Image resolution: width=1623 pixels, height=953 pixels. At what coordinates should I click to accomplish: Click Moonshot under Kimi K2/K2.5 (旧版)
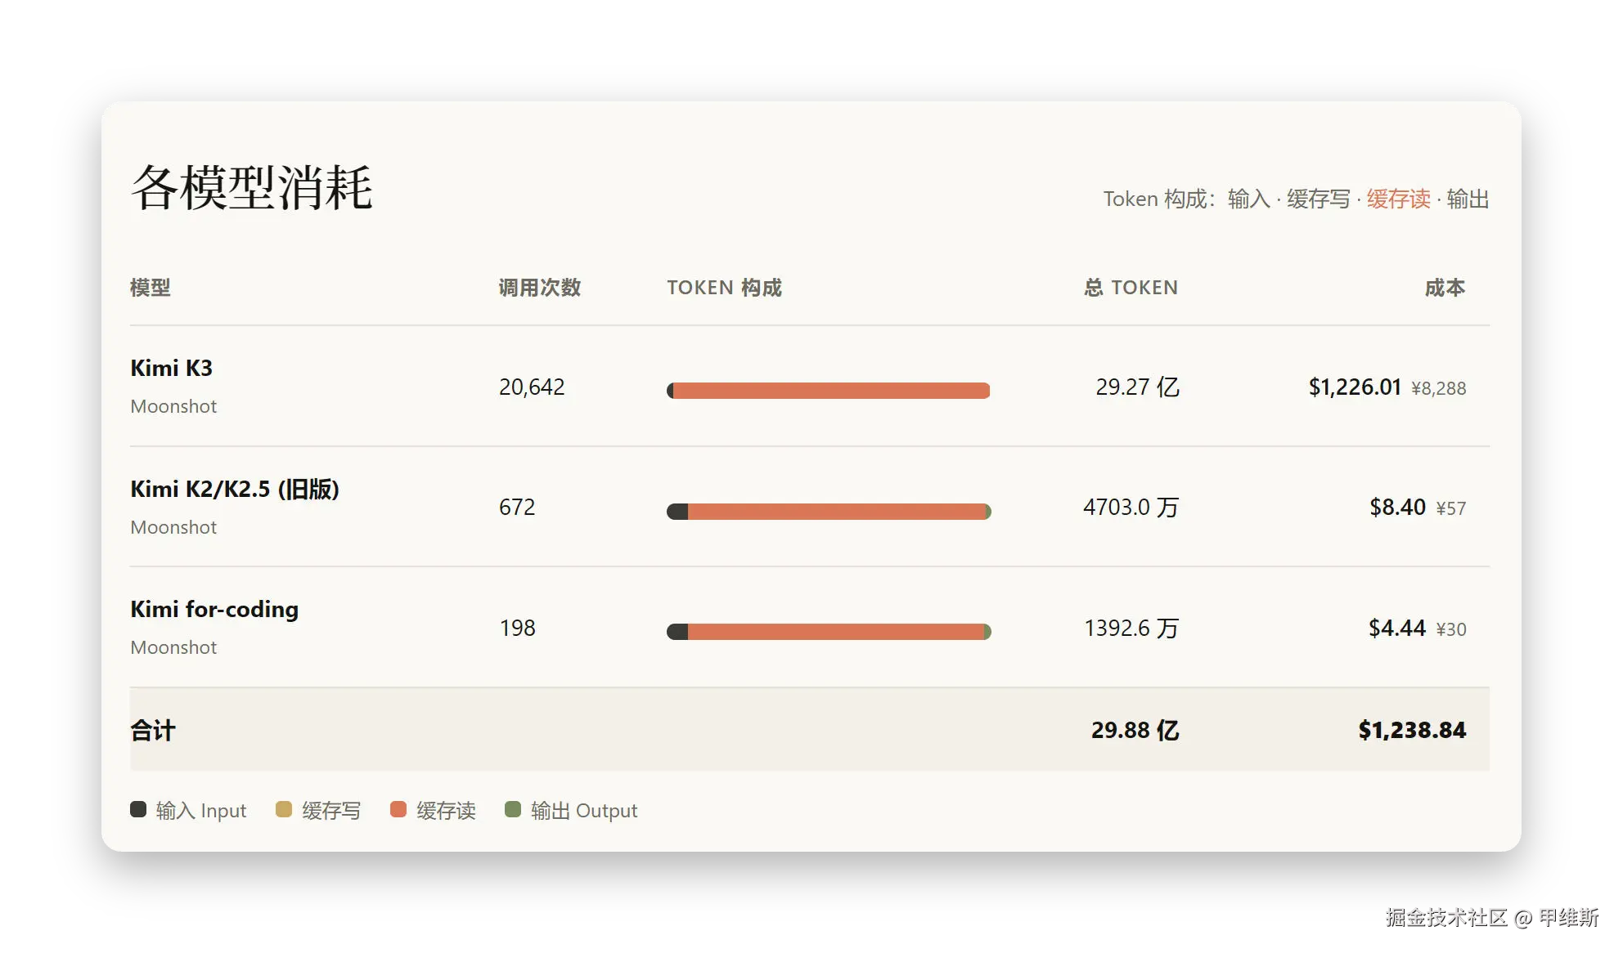(173, 527)
